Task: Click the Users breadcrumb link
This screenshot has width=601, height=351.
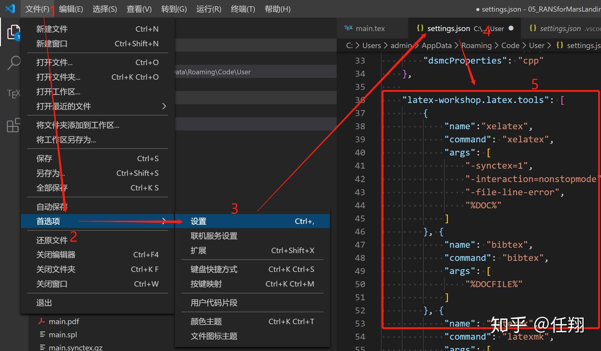Action: coord(371,45)
